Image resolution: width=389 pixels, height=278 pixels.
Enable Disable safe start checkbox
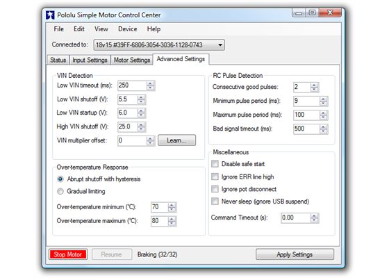point(215,164)
